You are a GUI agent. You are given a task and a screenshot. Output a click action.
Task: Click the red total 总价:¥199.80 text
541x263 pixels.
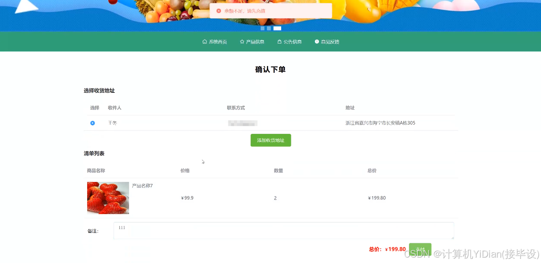(387, 249)
